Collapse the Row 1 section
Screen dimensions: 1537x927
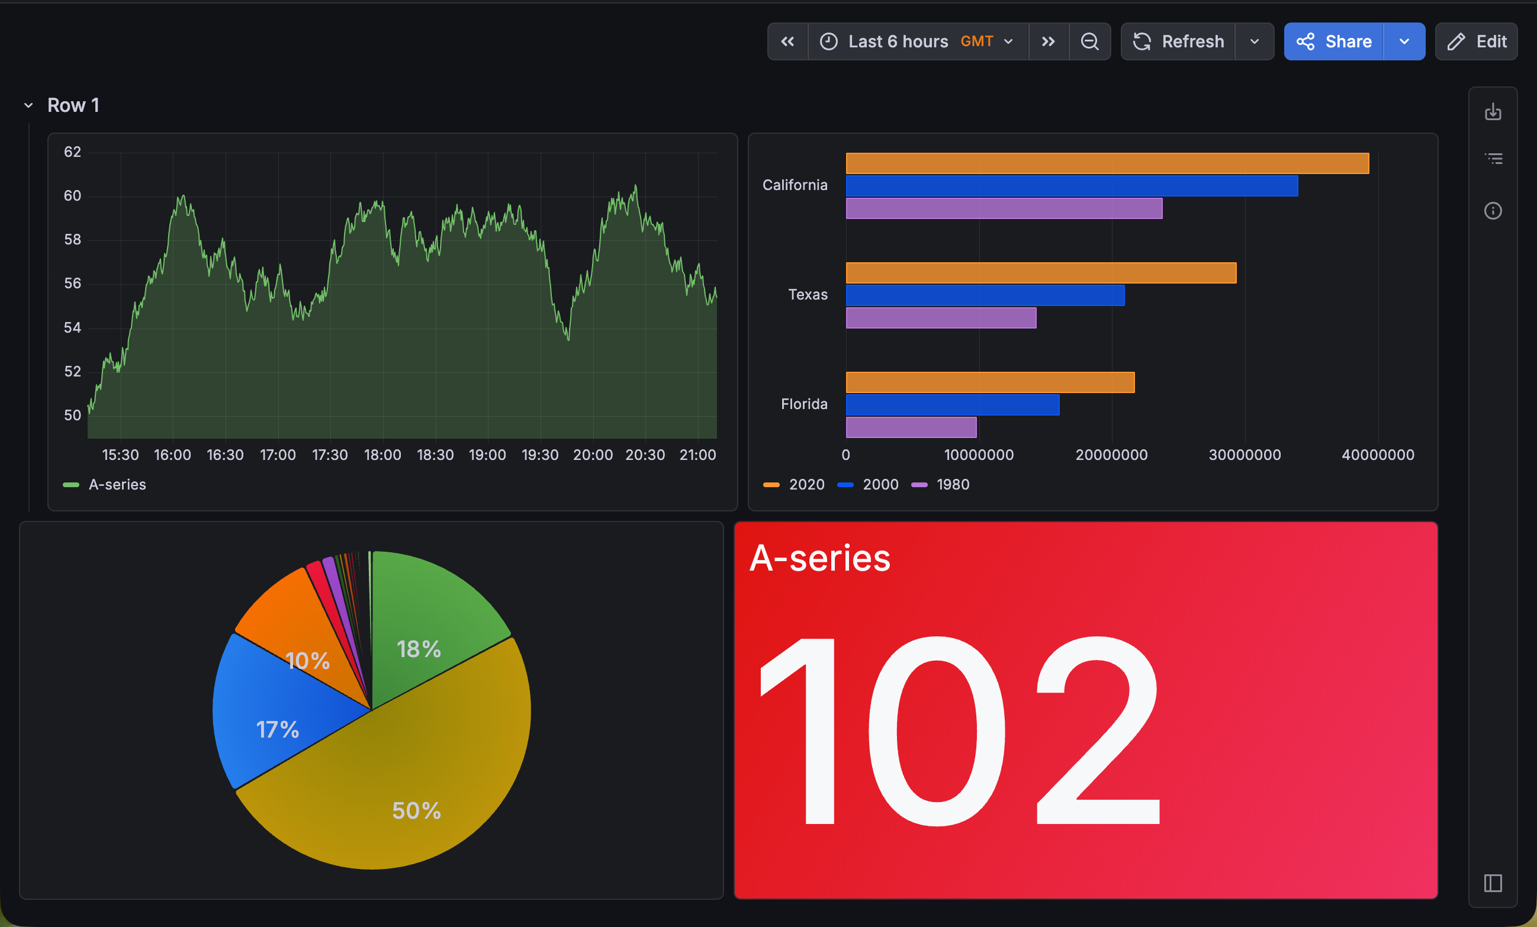coord(28,105)
